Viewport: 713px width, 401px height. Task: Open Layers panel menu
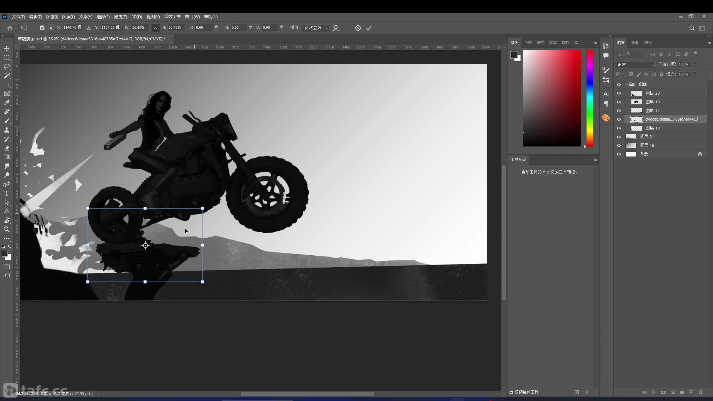click(x=709, y=43)
